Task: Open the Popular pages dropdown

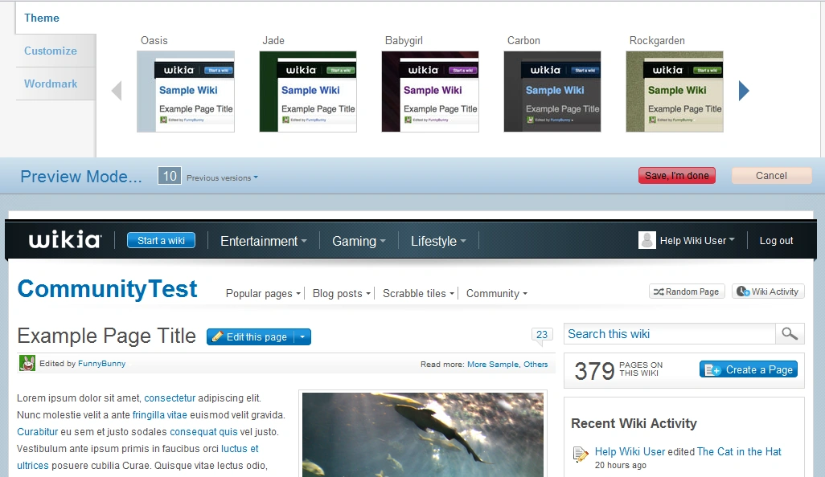Action: [x=263, y=294]
